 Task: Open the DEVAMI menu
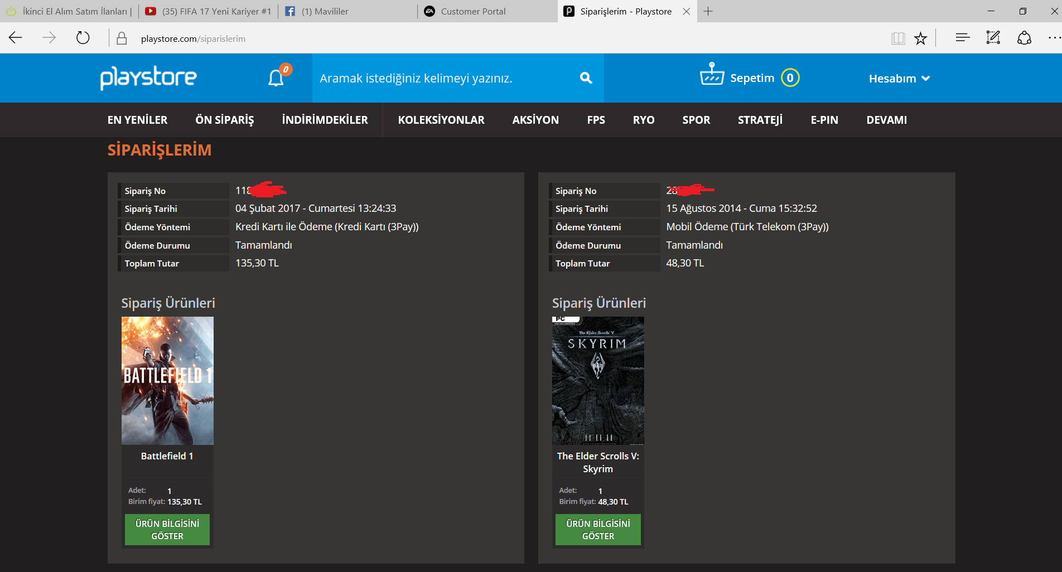(x=887, y=120)
